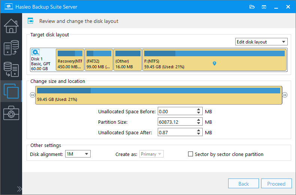Open the title bar dropdown menu icon
Screen dimensions: 296x195
264,7
